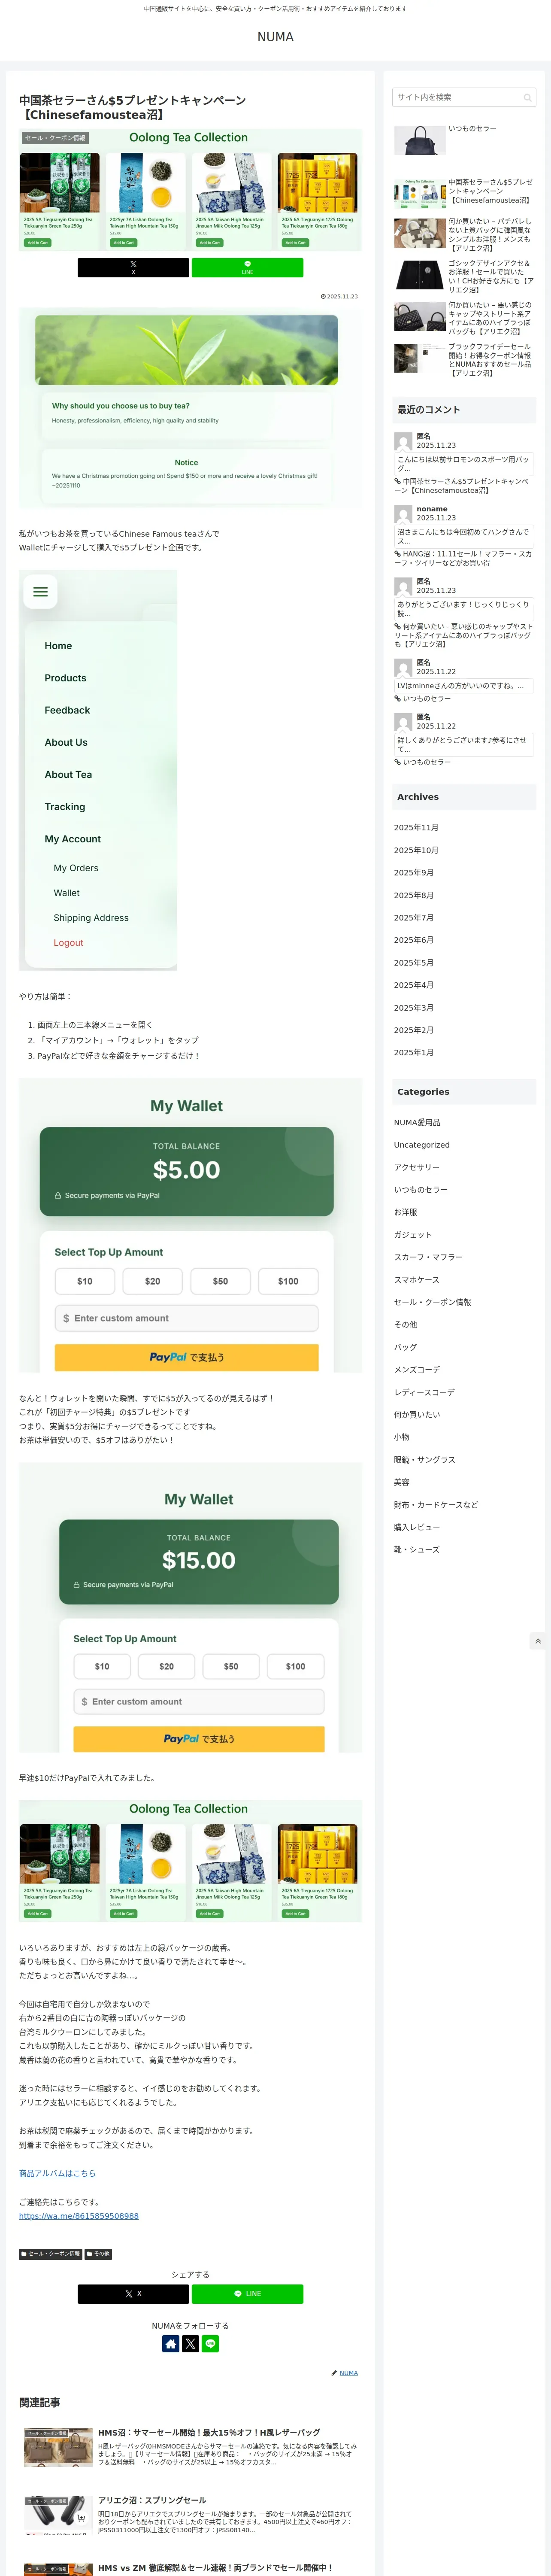Open related article アリエク沼：スプリングセール
This screenshot has width=551, height=2576.
152,2499
